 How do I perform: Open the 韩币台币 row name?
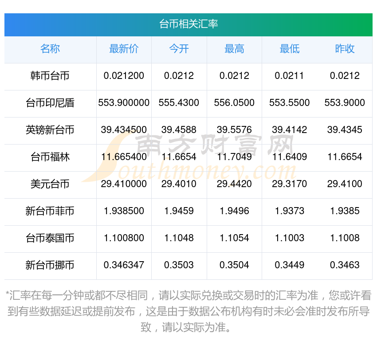point(50,76)
